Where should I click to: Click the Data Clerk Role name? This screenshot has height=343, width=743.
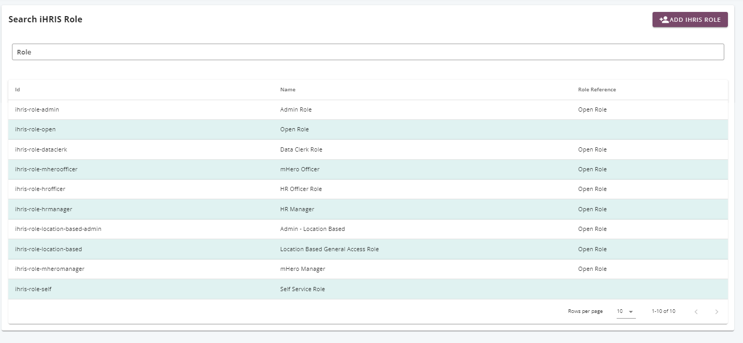click(x=301, y=149)
